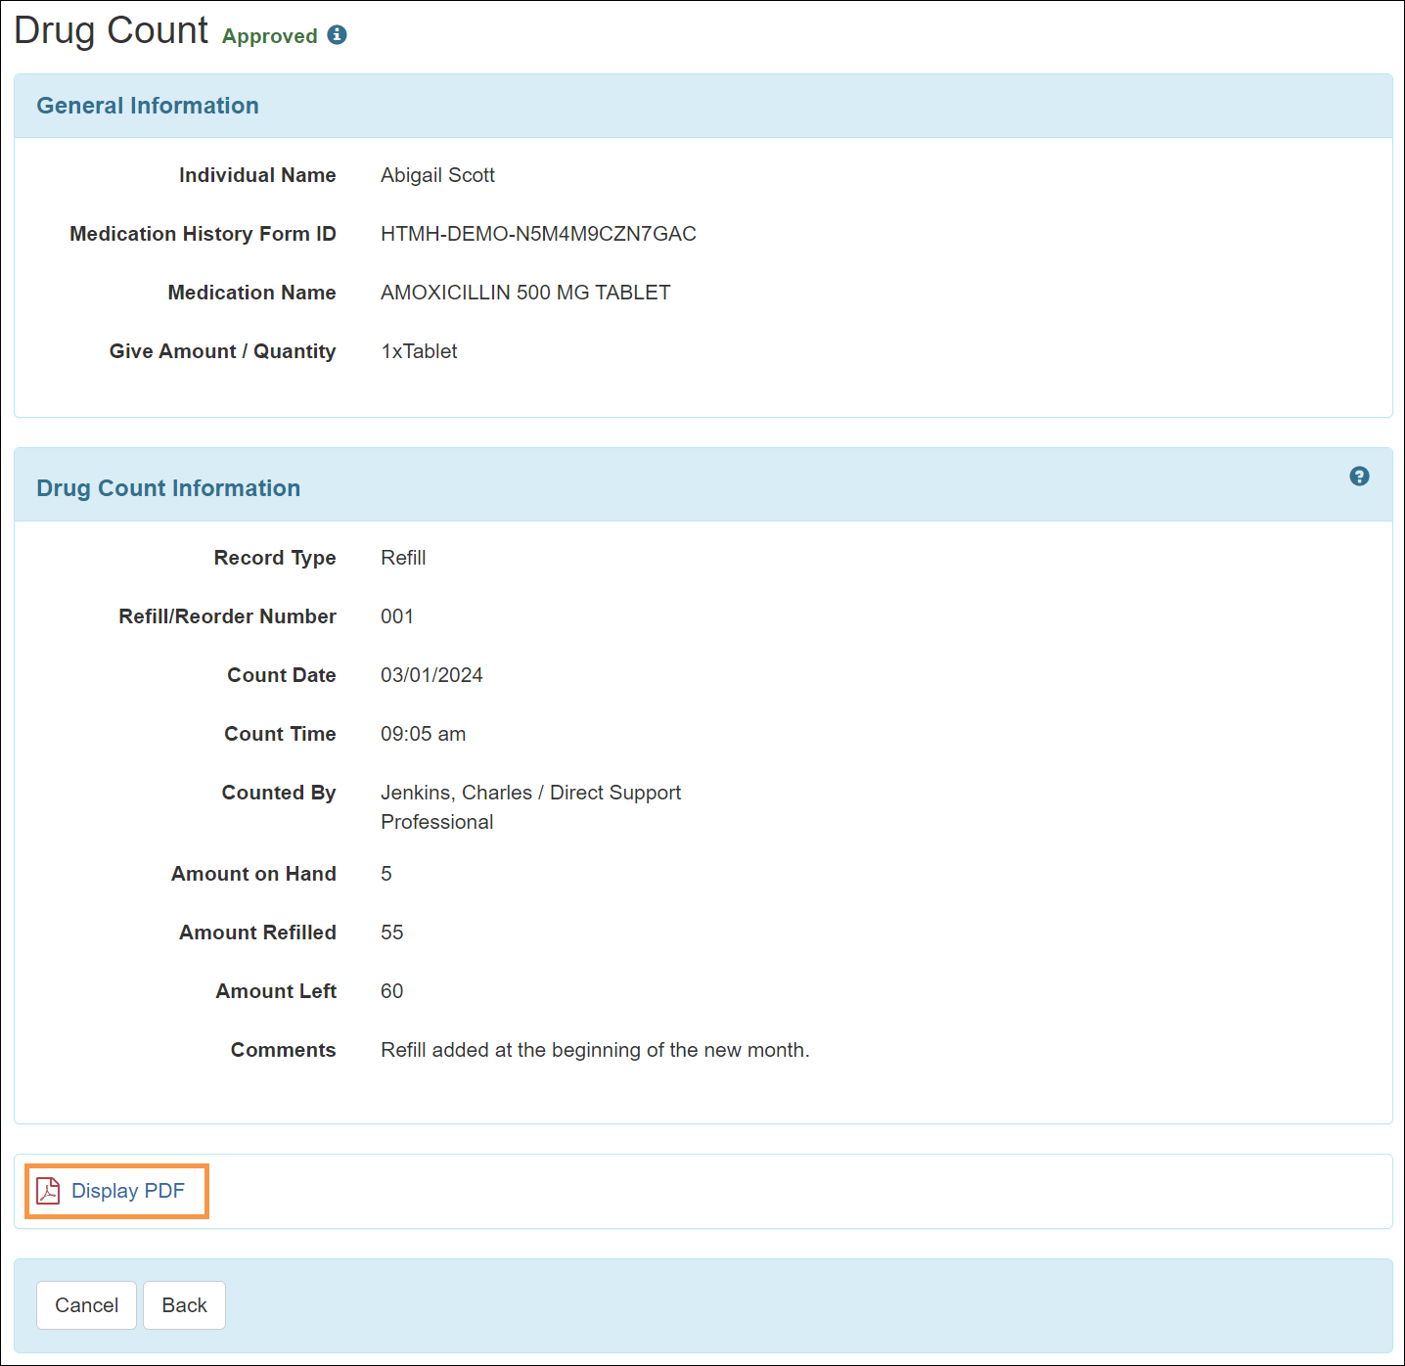Click the General Information section header

pos(148,106)
